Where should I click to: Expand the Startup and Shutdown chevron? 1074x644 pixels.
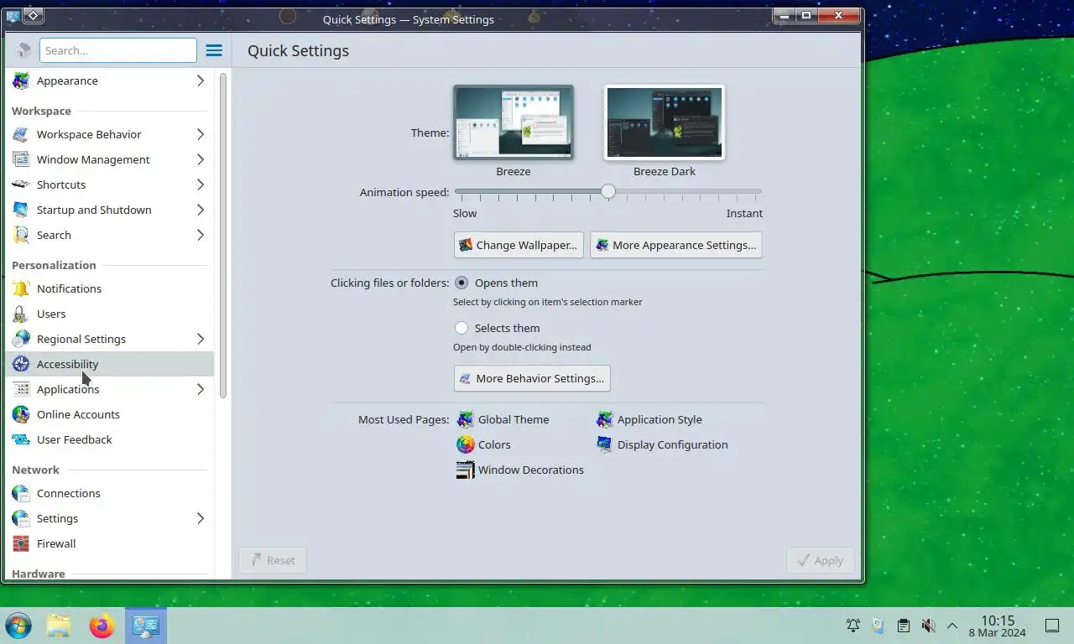click(x=201, y=210)
